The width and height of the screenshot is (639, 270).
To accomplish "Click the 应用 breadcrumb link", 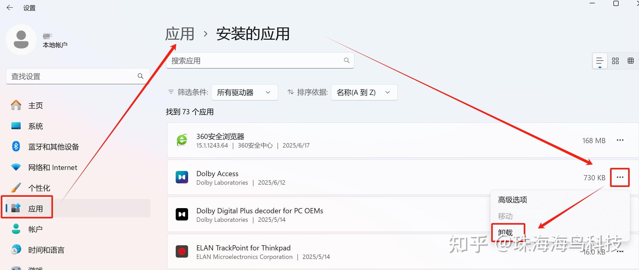I will 180,34.
